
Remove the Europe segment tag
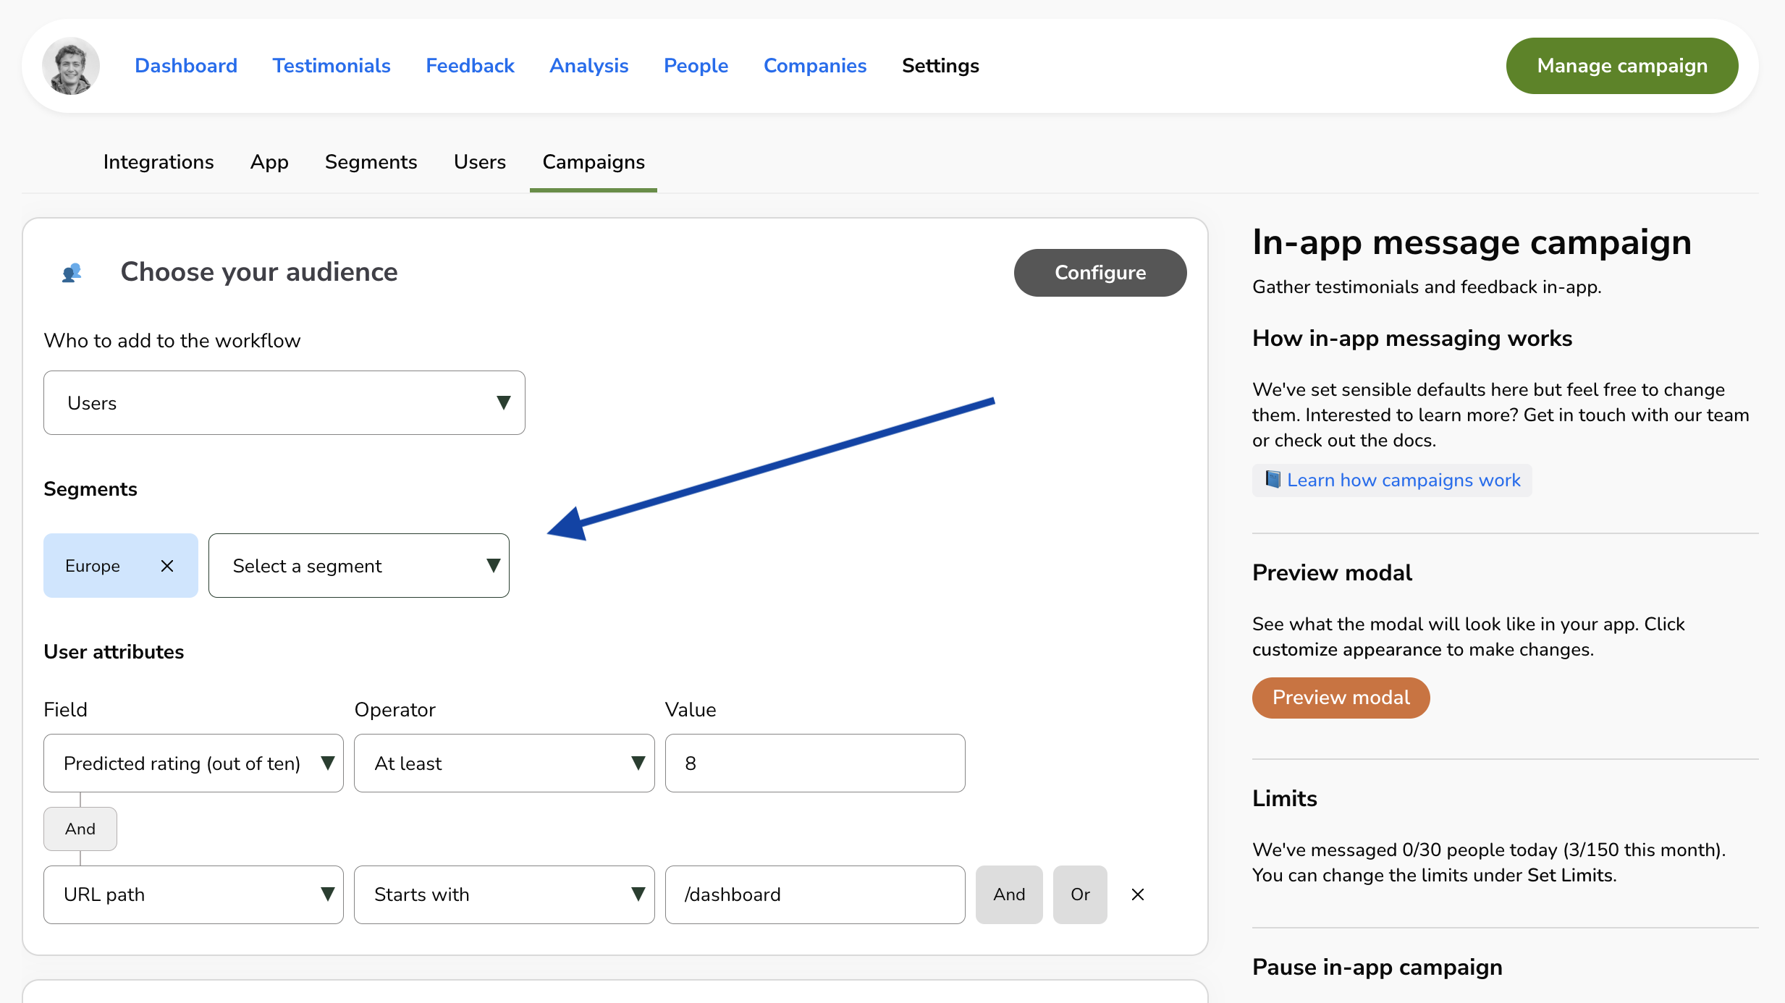(167, 566)
